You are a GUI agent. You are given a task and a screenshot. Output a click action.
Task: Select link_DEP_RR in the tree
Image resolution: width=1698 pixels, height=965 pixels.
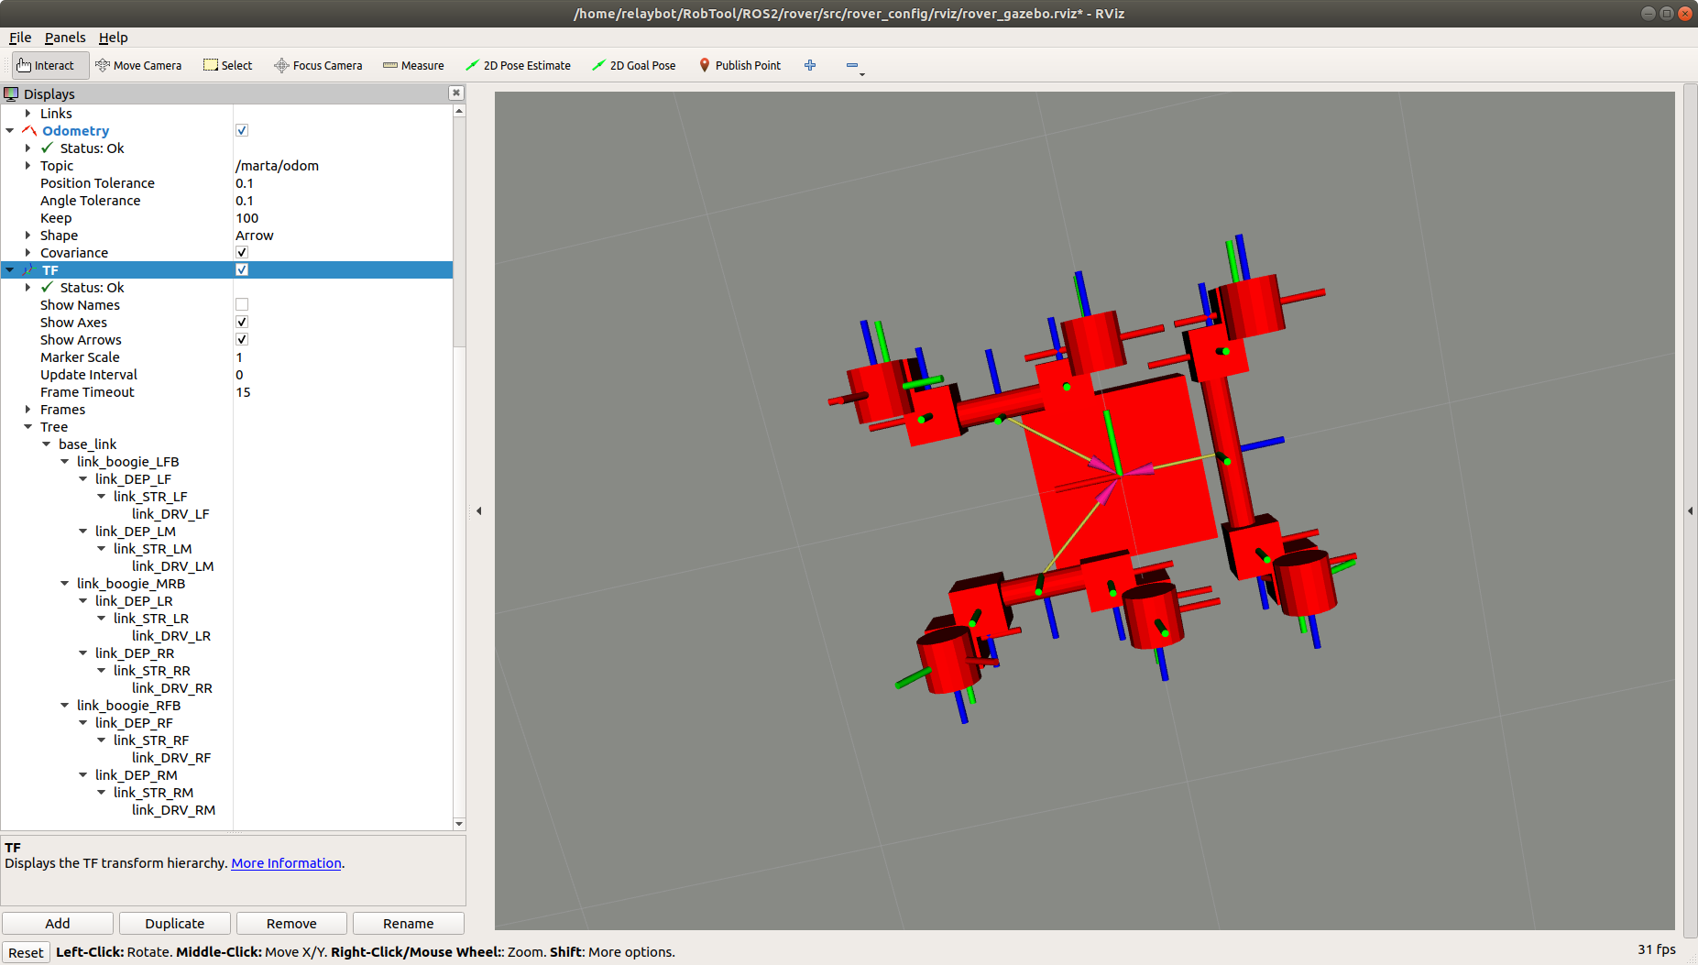(134, 653)
